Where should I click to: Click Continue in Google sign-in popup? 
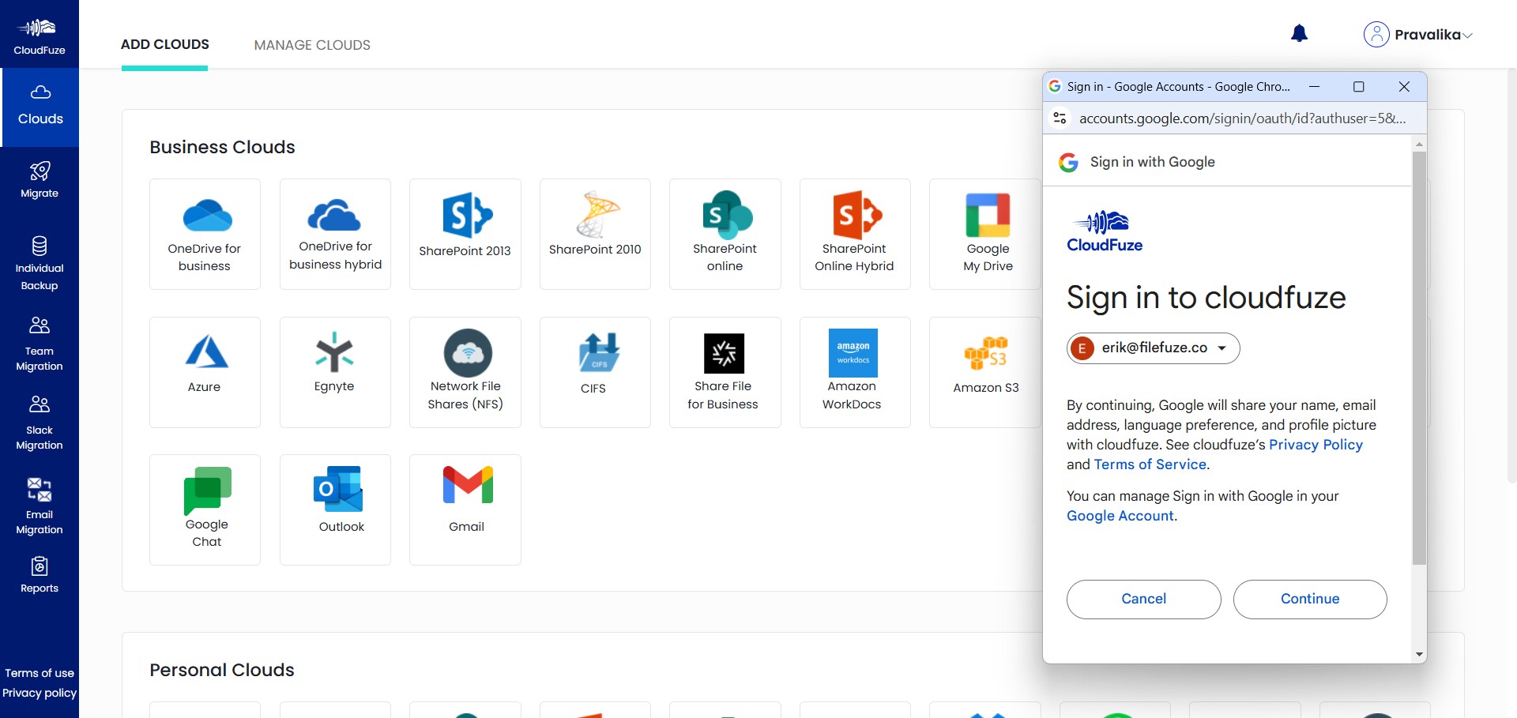1310,599
